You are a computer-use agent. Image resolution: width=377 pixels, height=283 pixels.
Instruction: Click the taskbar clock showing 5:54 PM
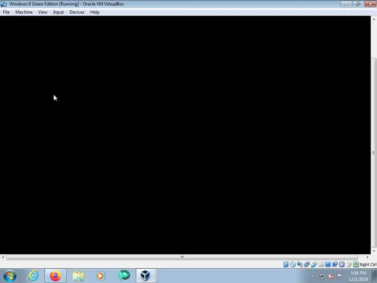point(358,276)
